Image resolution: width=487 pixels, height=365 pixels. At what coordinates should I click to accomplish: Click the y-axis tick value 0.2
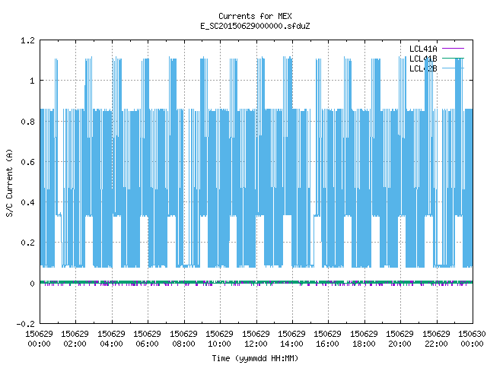point(27,243)
